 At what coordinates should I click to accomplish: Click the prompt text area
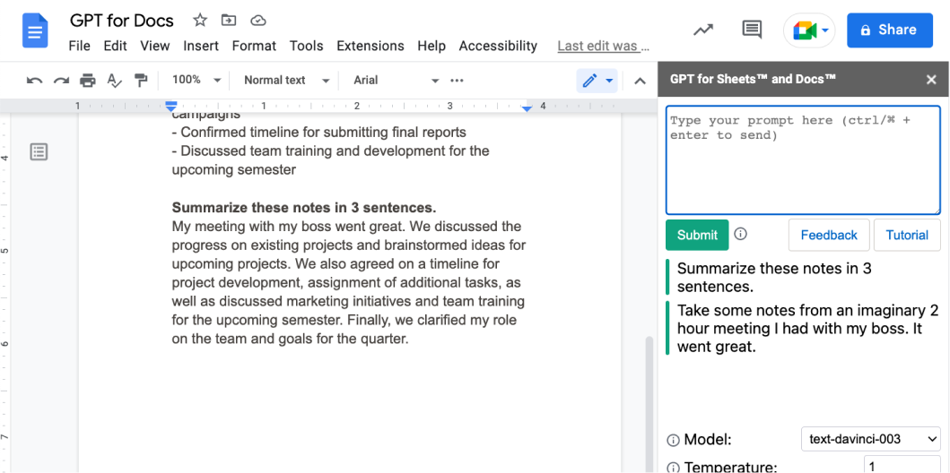point(803,161)
